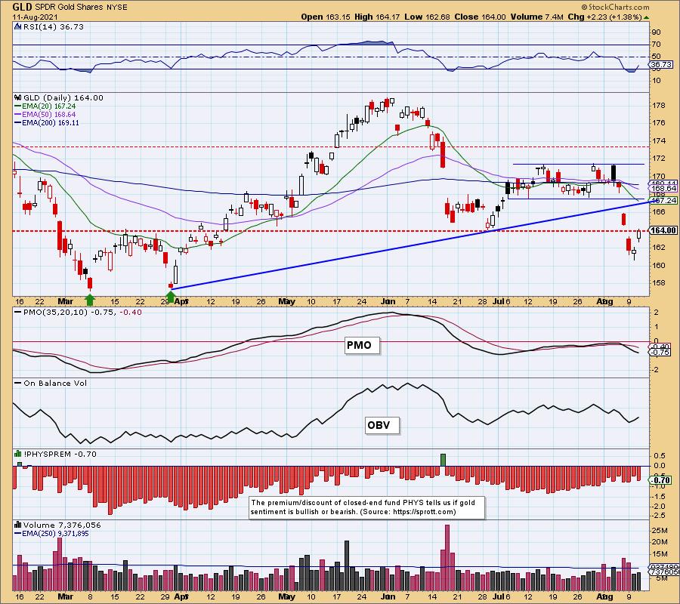680x604 pixels.
Task: Click the PHYS premium/discount annotation text box
Action: [367, 507]
